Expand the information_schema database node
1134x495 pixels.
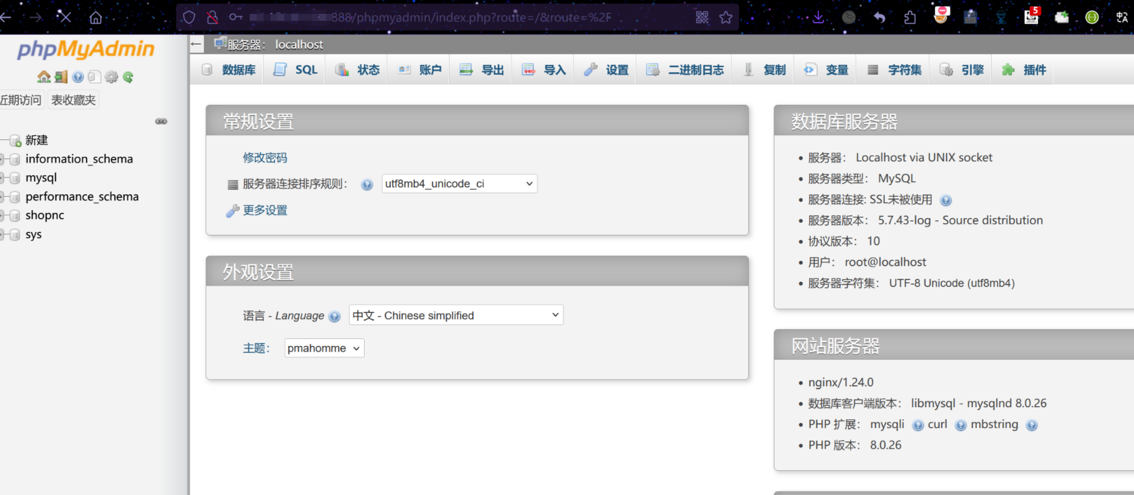pyautogui.click(x=3, y=159)
